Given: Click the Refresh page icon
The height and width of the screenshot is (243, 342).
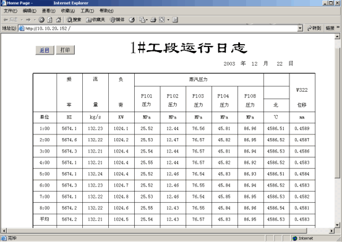Looking at the screenshot, I should [49, 20].
